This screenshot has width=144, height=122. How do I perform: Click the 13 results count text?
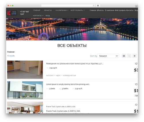coord(11,56)
